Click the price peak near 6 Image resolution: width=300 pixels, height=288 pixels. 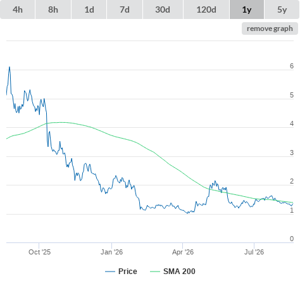pyautogui.click(x=9, y=67)
